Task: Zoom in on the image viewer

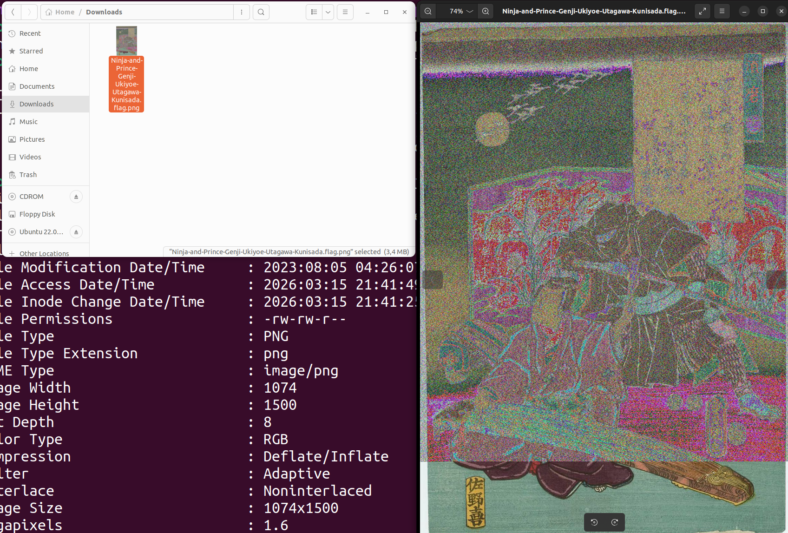Action: (486, 11)
